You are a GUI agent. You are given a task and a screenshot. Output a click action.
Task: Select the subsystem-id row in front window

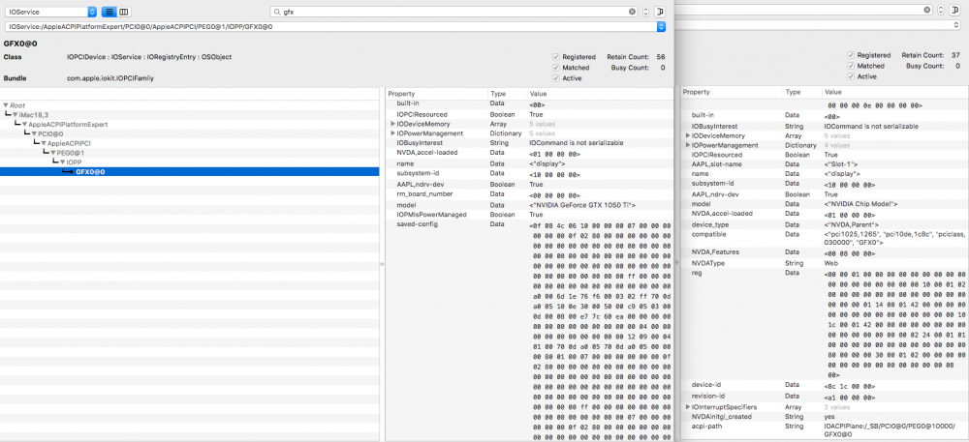click(529, 174)
